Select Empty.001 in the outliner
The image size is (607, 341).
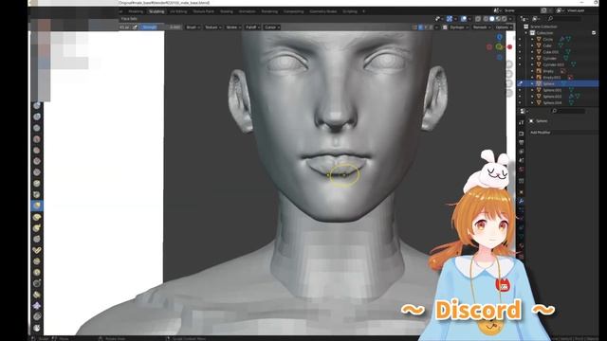point(552,78)
